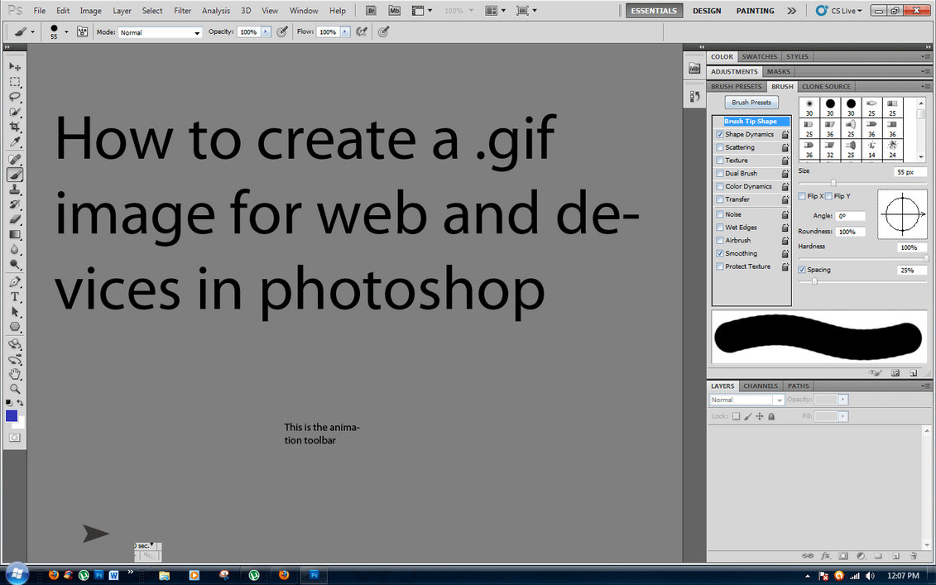This screenshot has width=936, height=585.
Task: Select the Blur tool
Action: pos(14,250)
